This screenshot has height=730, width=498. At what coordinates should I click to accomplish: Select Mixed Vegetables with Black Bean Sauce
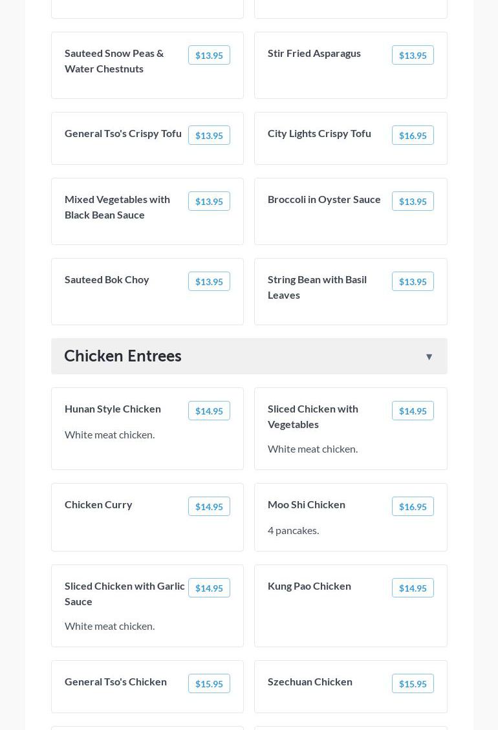pyautogui.click(x=117, y=207)
